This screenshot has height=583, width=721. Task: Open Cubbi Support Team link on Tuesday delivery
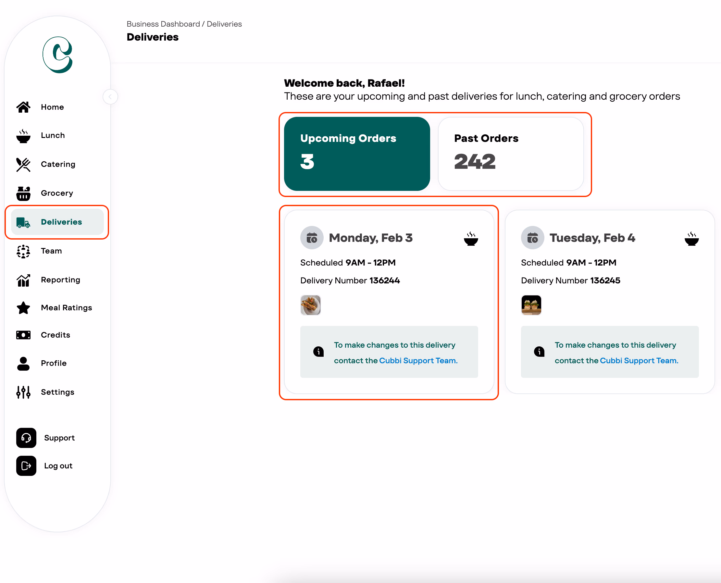[639, 361]
